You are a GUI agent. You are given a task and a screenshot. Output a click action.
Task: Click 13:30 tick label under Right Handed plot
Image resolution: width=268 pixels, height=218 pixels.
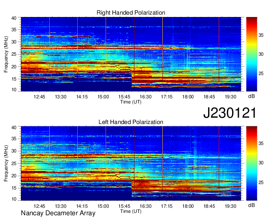(x=61, y=97)
